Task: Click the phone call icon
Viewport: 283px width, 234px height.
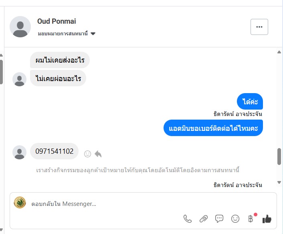Action: click(188, 219)
